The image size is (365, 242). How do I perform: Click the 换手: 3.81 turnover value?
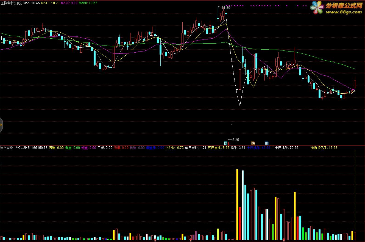[238, 148]
